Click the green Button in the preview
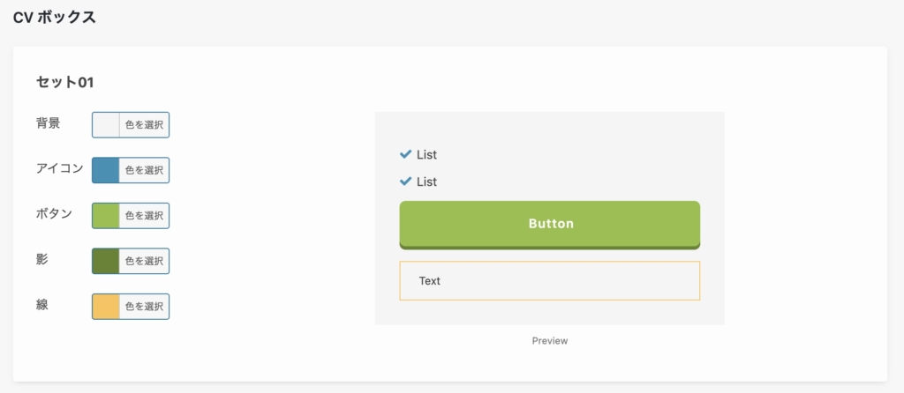Screen dimensions: 904x393 point(550,224)
